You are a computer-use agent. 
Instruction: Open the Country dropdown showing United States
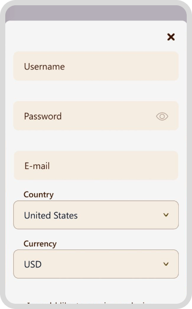pos(96,215)
